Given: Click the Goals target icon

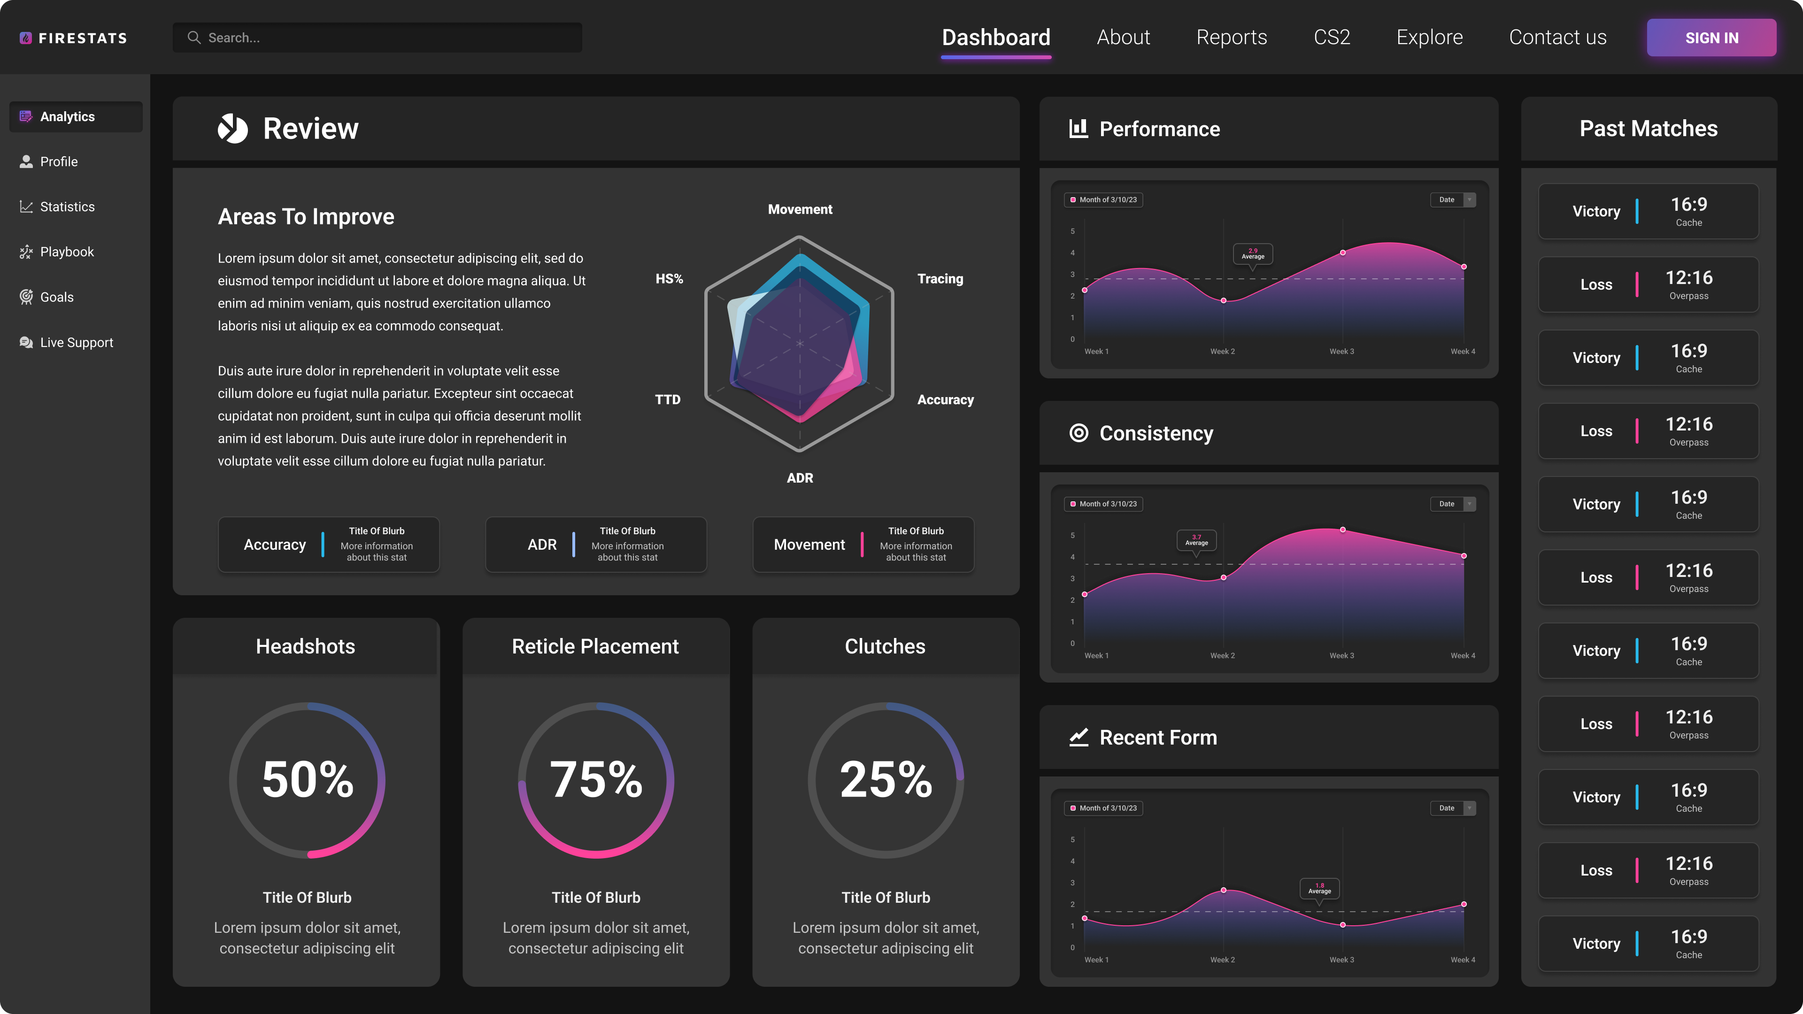Looking at the screenshot, I should pos(26,297).
